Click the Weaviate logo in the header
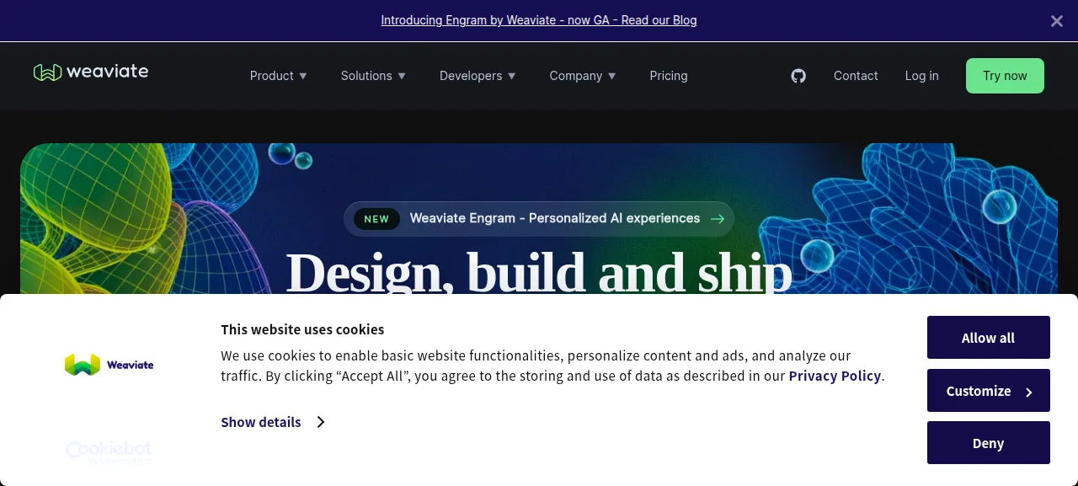The width and height of the screenshot is (1078, 486). (91, 72)
